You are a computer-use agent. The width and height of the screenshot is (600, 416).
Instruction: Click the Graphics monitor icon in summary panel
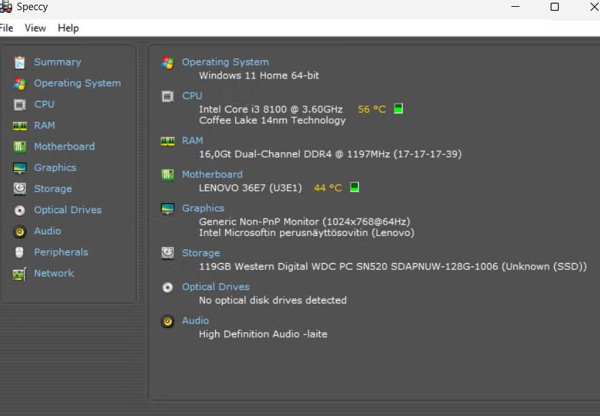click(x=168, y=208)
